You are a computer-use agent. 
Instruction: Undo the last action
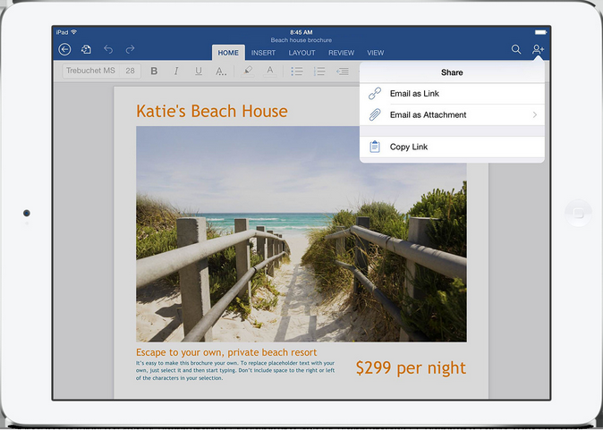pyautogui.click(x=109, y=50)
